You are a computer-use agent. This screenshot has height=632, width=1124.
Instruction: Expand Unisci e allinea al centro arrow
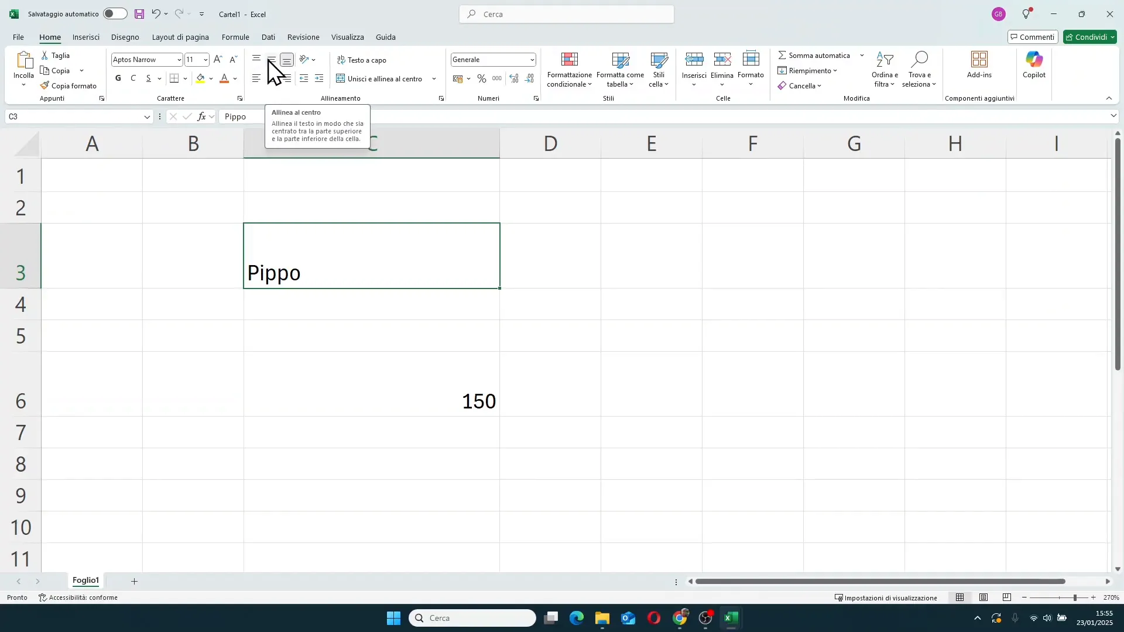pyautogui.click(x=434, y=78)
